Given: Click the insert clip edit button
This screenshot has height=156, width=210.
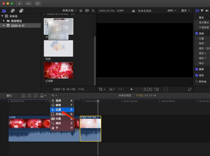Looking at the screenshot, I should (x=29, y=96).
